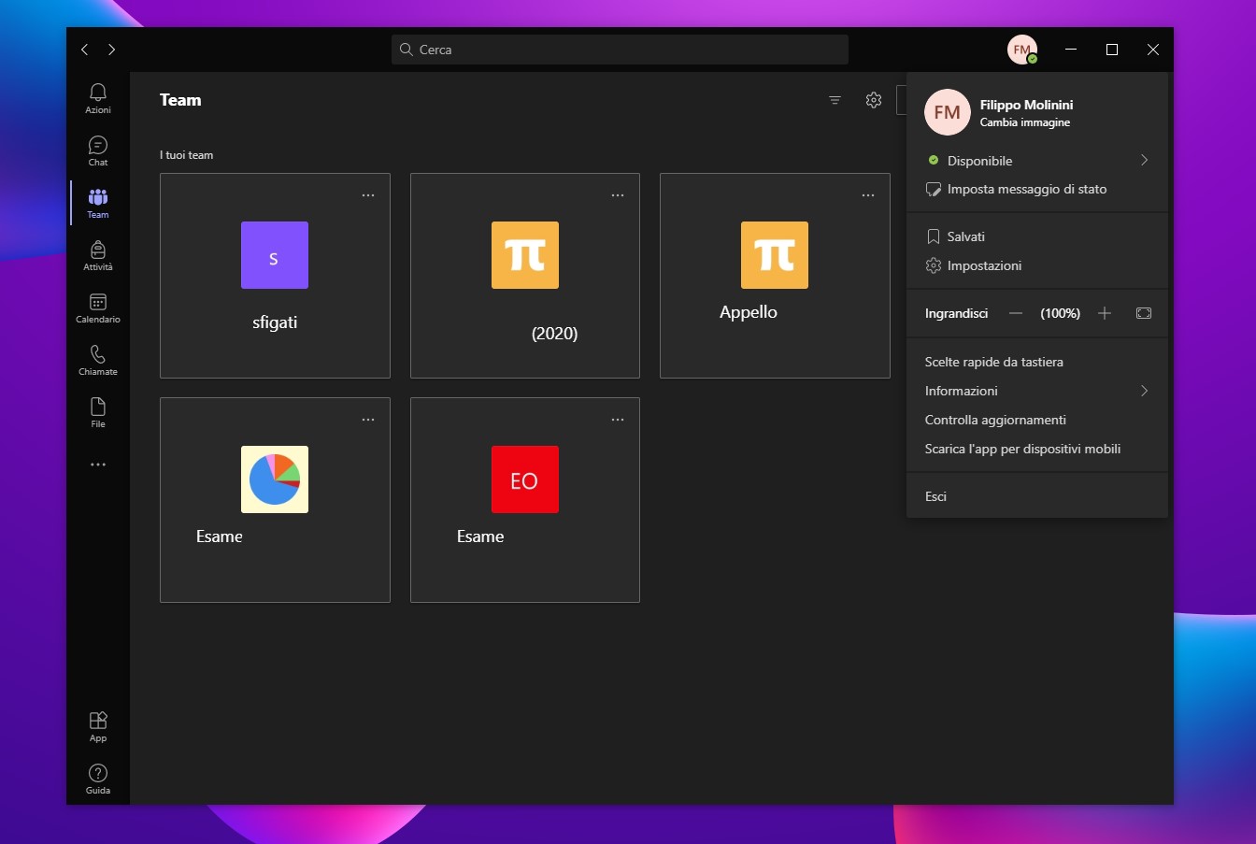This screenshot has height=844, width=1256.
Task: Open Scelte rapide da tastiera
Action: click(1037, 362)
